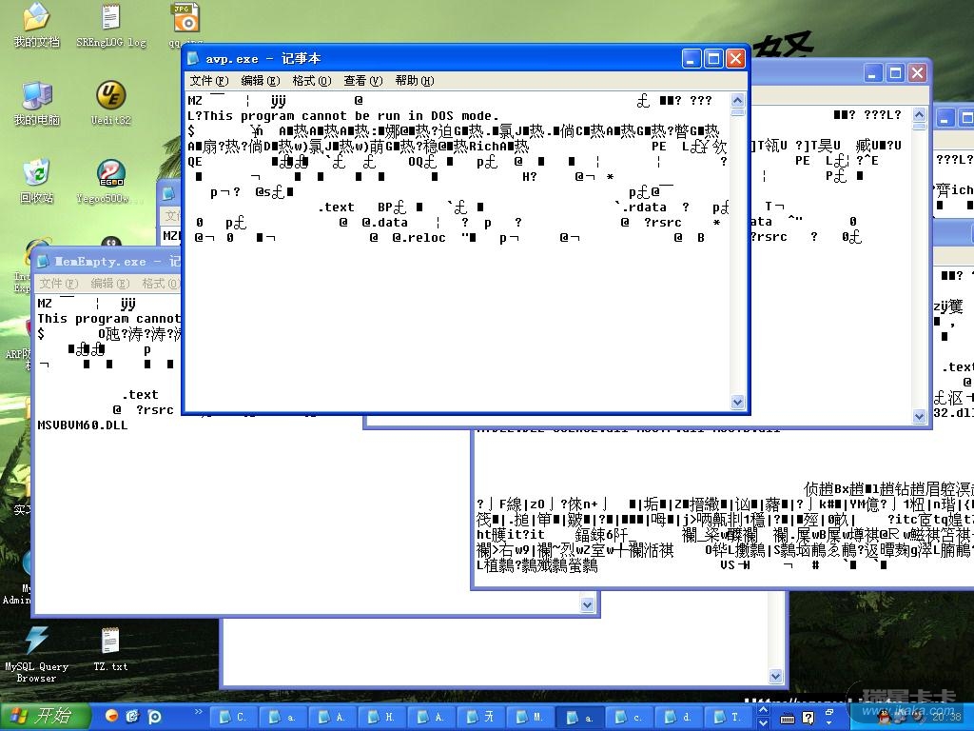This screenshot has width=974, height=731.
Task: Click the taskbar rows scroll-up arrow
Action: [x=764, y=710]
